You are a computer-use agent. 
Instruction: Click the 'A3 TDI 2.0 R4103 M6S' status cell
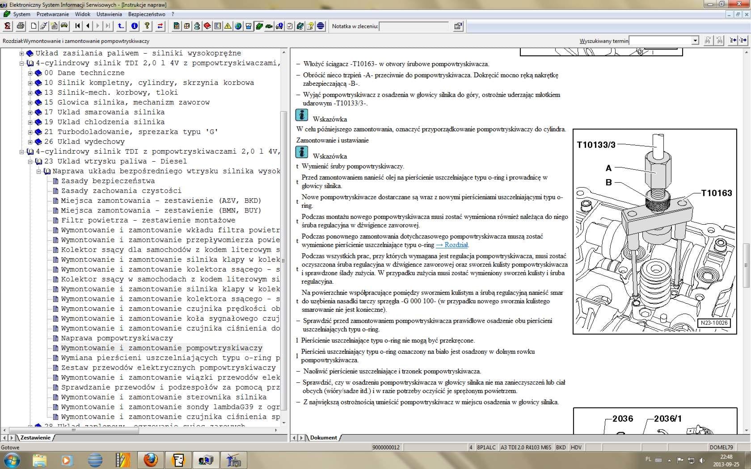(x=525, y=447)
